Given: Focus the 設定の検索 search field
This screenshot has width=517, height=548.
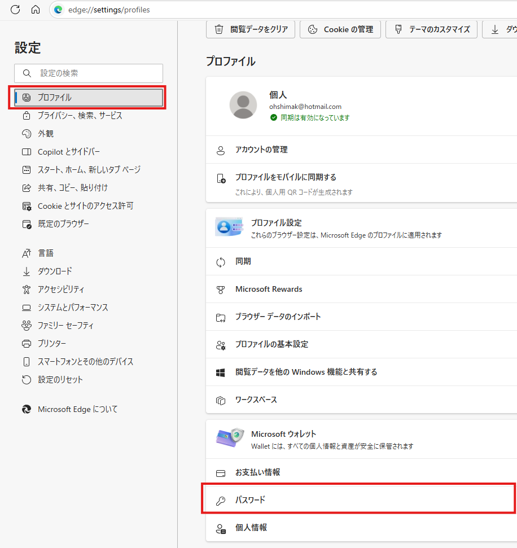Looking at the screenshot, I should coord(89,73).
